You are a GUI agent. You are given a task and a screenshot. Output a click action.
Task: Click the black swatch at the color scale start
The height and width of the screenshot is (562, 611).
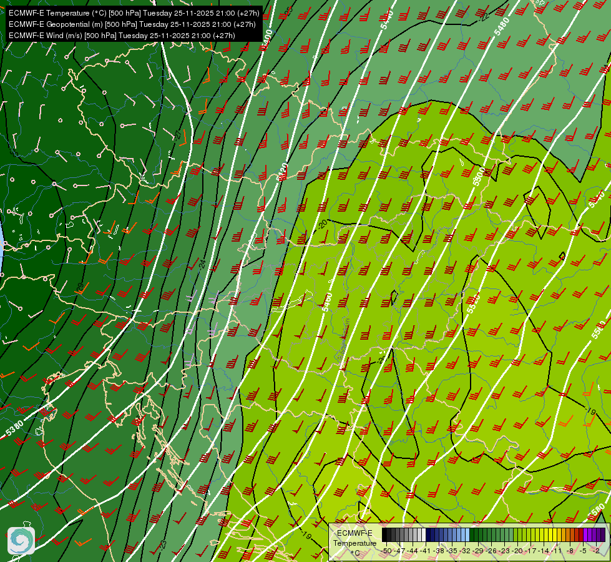click(x=384, y=535)
